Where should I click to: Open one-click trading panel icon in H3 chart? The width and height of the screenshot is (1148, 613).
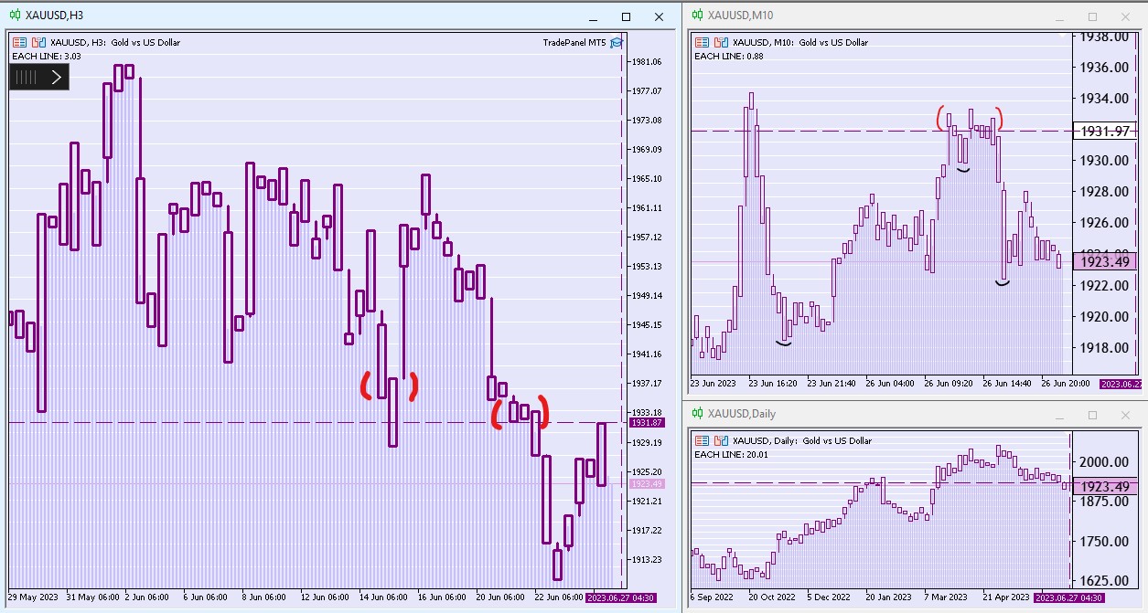coord(19,42)
